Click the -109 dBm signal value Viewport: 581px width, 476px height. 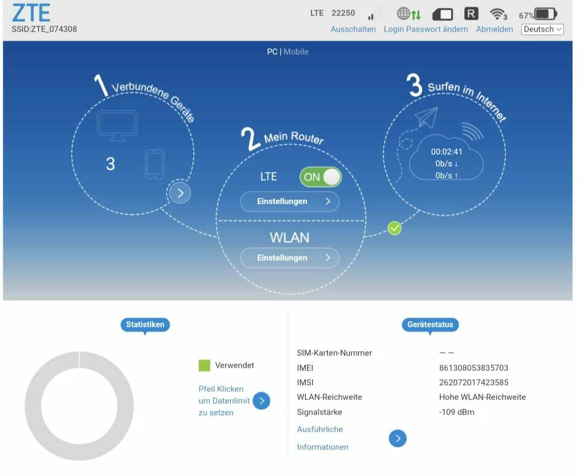457,412
